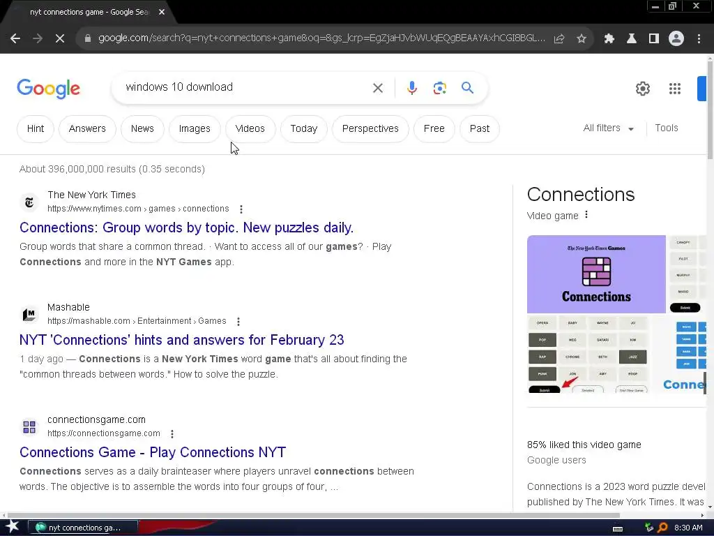Close the nyt connections game tab

[x=162, y=12]
